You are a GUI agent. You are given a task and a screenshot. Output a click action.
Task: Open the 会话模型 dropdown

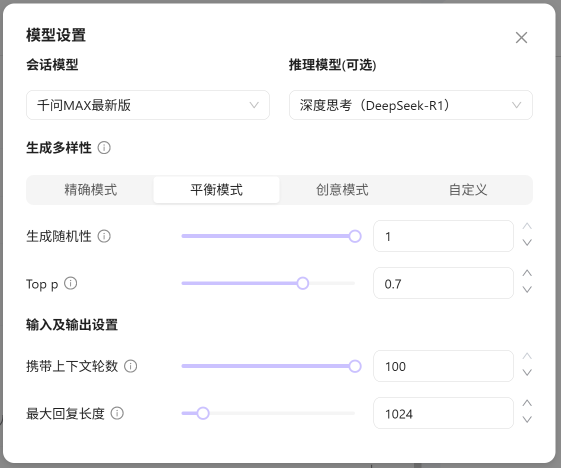point(147,105)
